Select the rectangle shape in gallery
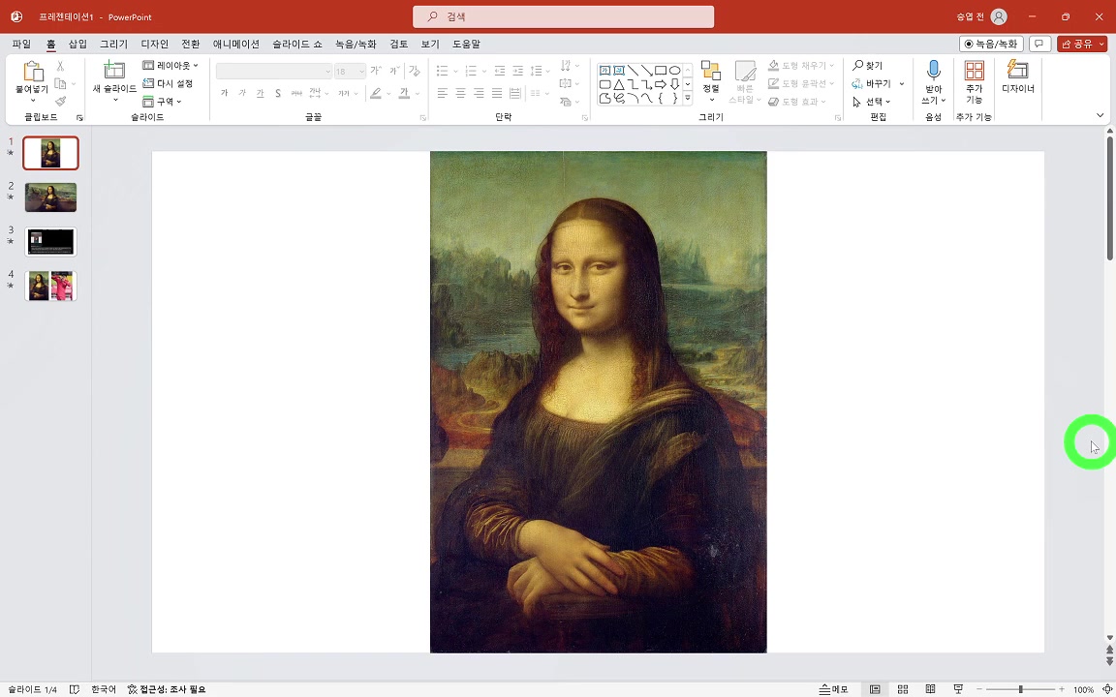Screen dimensions: 1116x697 661,71
